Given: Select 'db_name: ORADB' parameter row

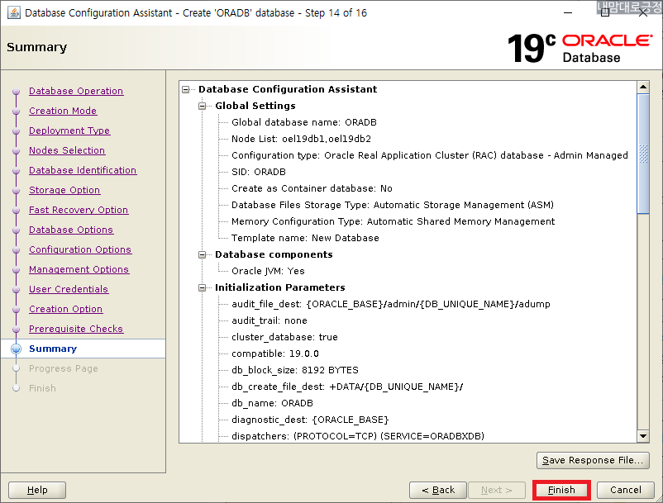Looking at the screenshot, I should coord(272,403).
